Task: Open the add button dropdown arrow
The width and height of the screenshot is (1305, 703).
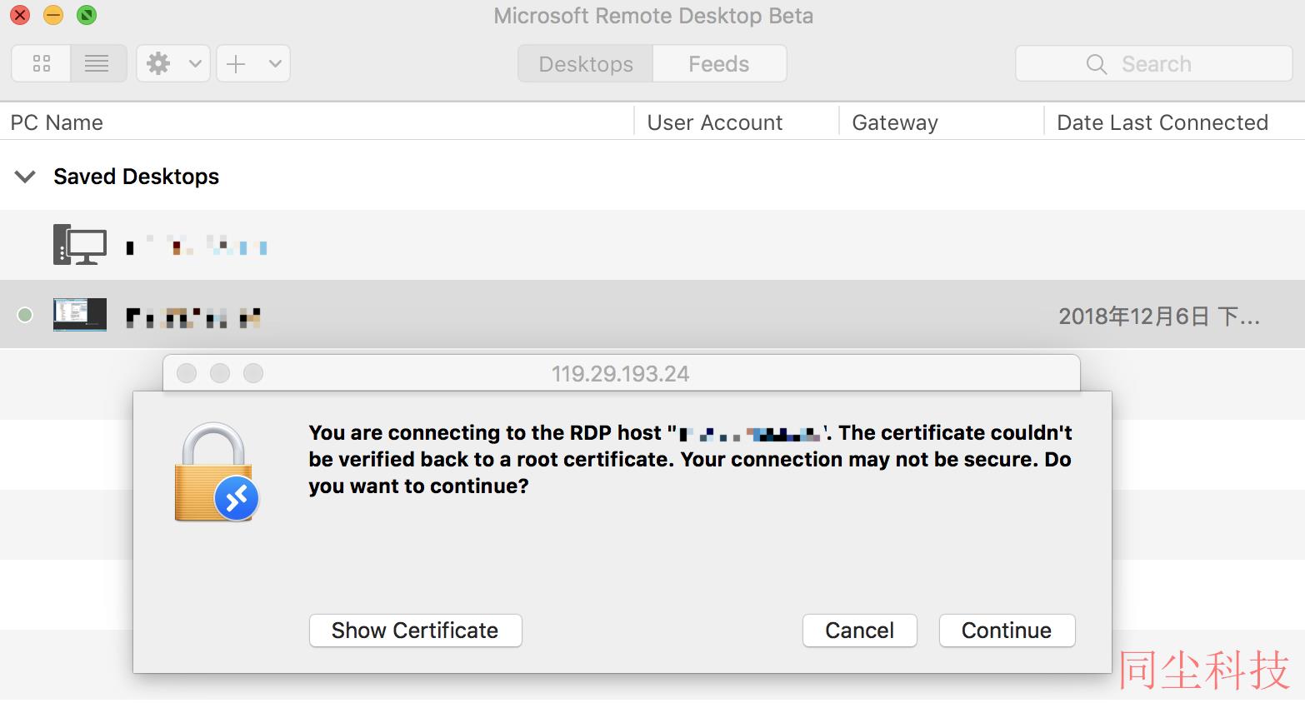Action: 275,63
